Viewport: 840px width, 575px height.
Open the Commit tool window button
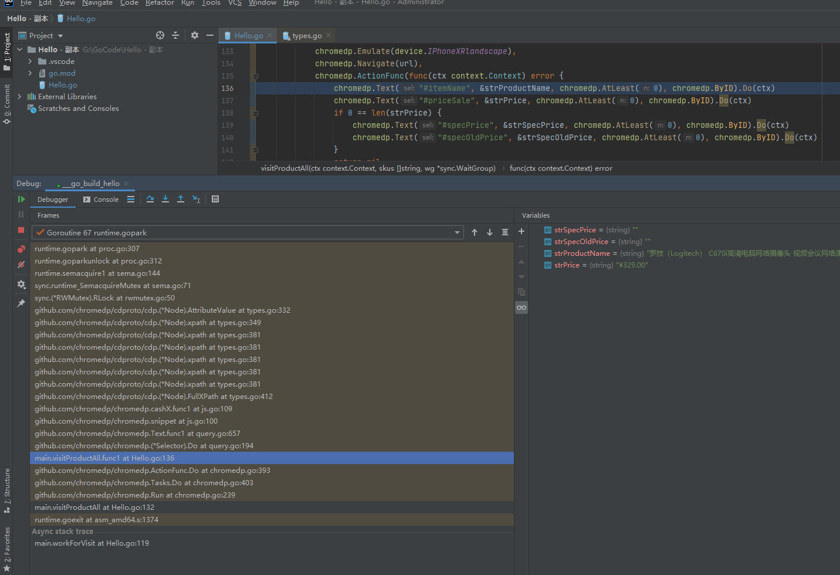pyautogui.click(x=6, y=104)
